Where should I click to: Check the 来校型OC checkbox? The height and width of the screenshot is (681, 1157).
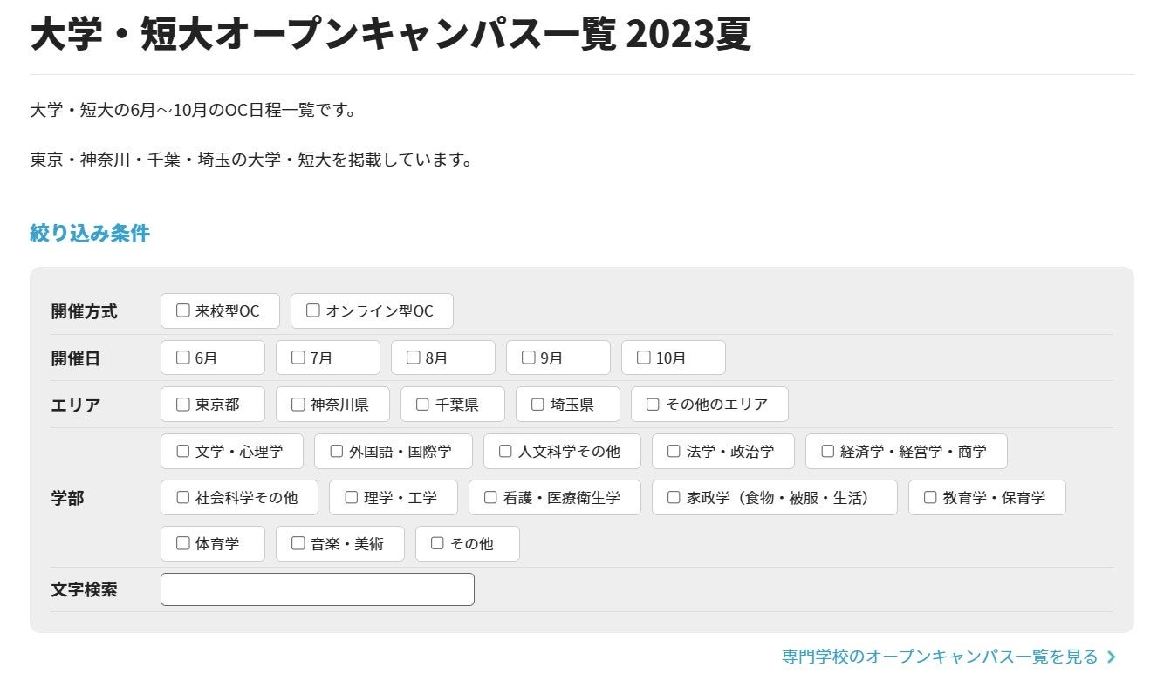point(183,310)
